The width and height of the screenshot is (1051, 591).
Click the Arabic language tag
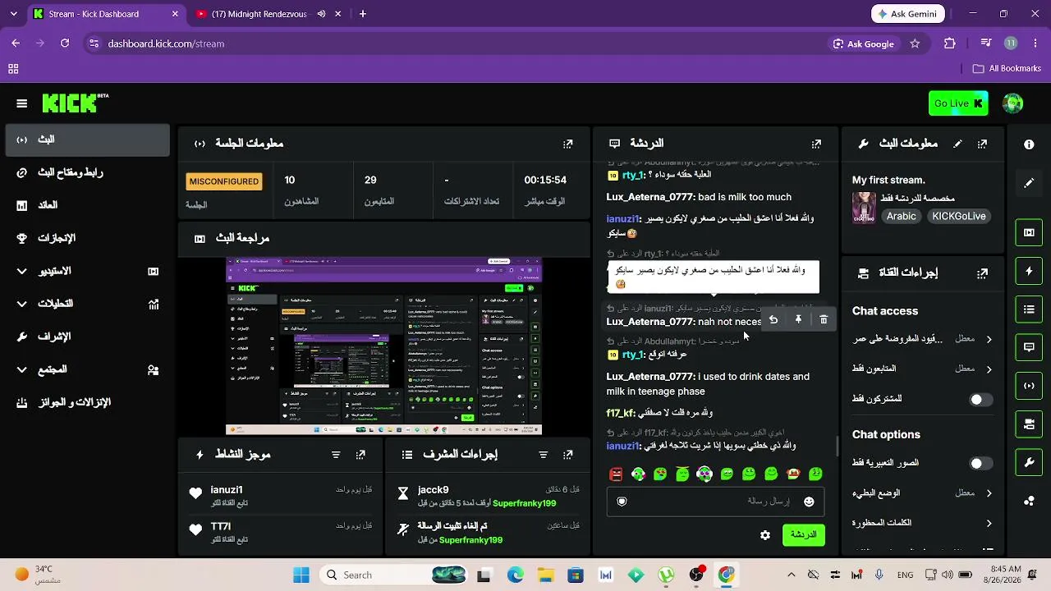pyautogui.click(x=901, y=217)
